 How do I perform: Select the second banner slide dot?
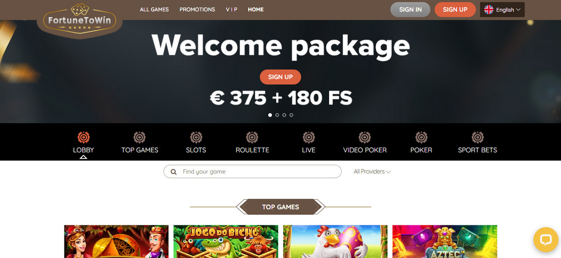click(277, 115)
